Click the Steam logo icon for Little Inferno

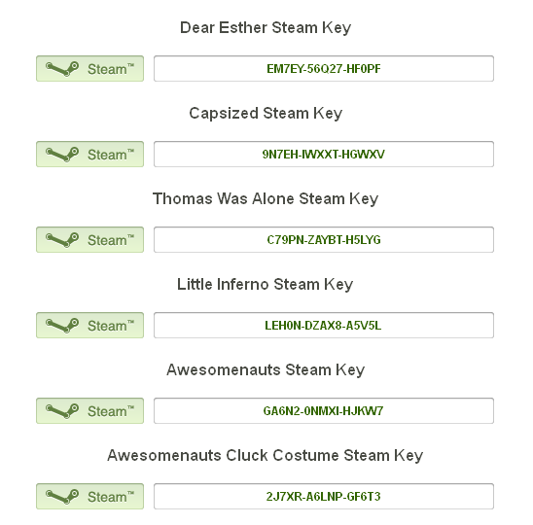[x=62, y=326]
